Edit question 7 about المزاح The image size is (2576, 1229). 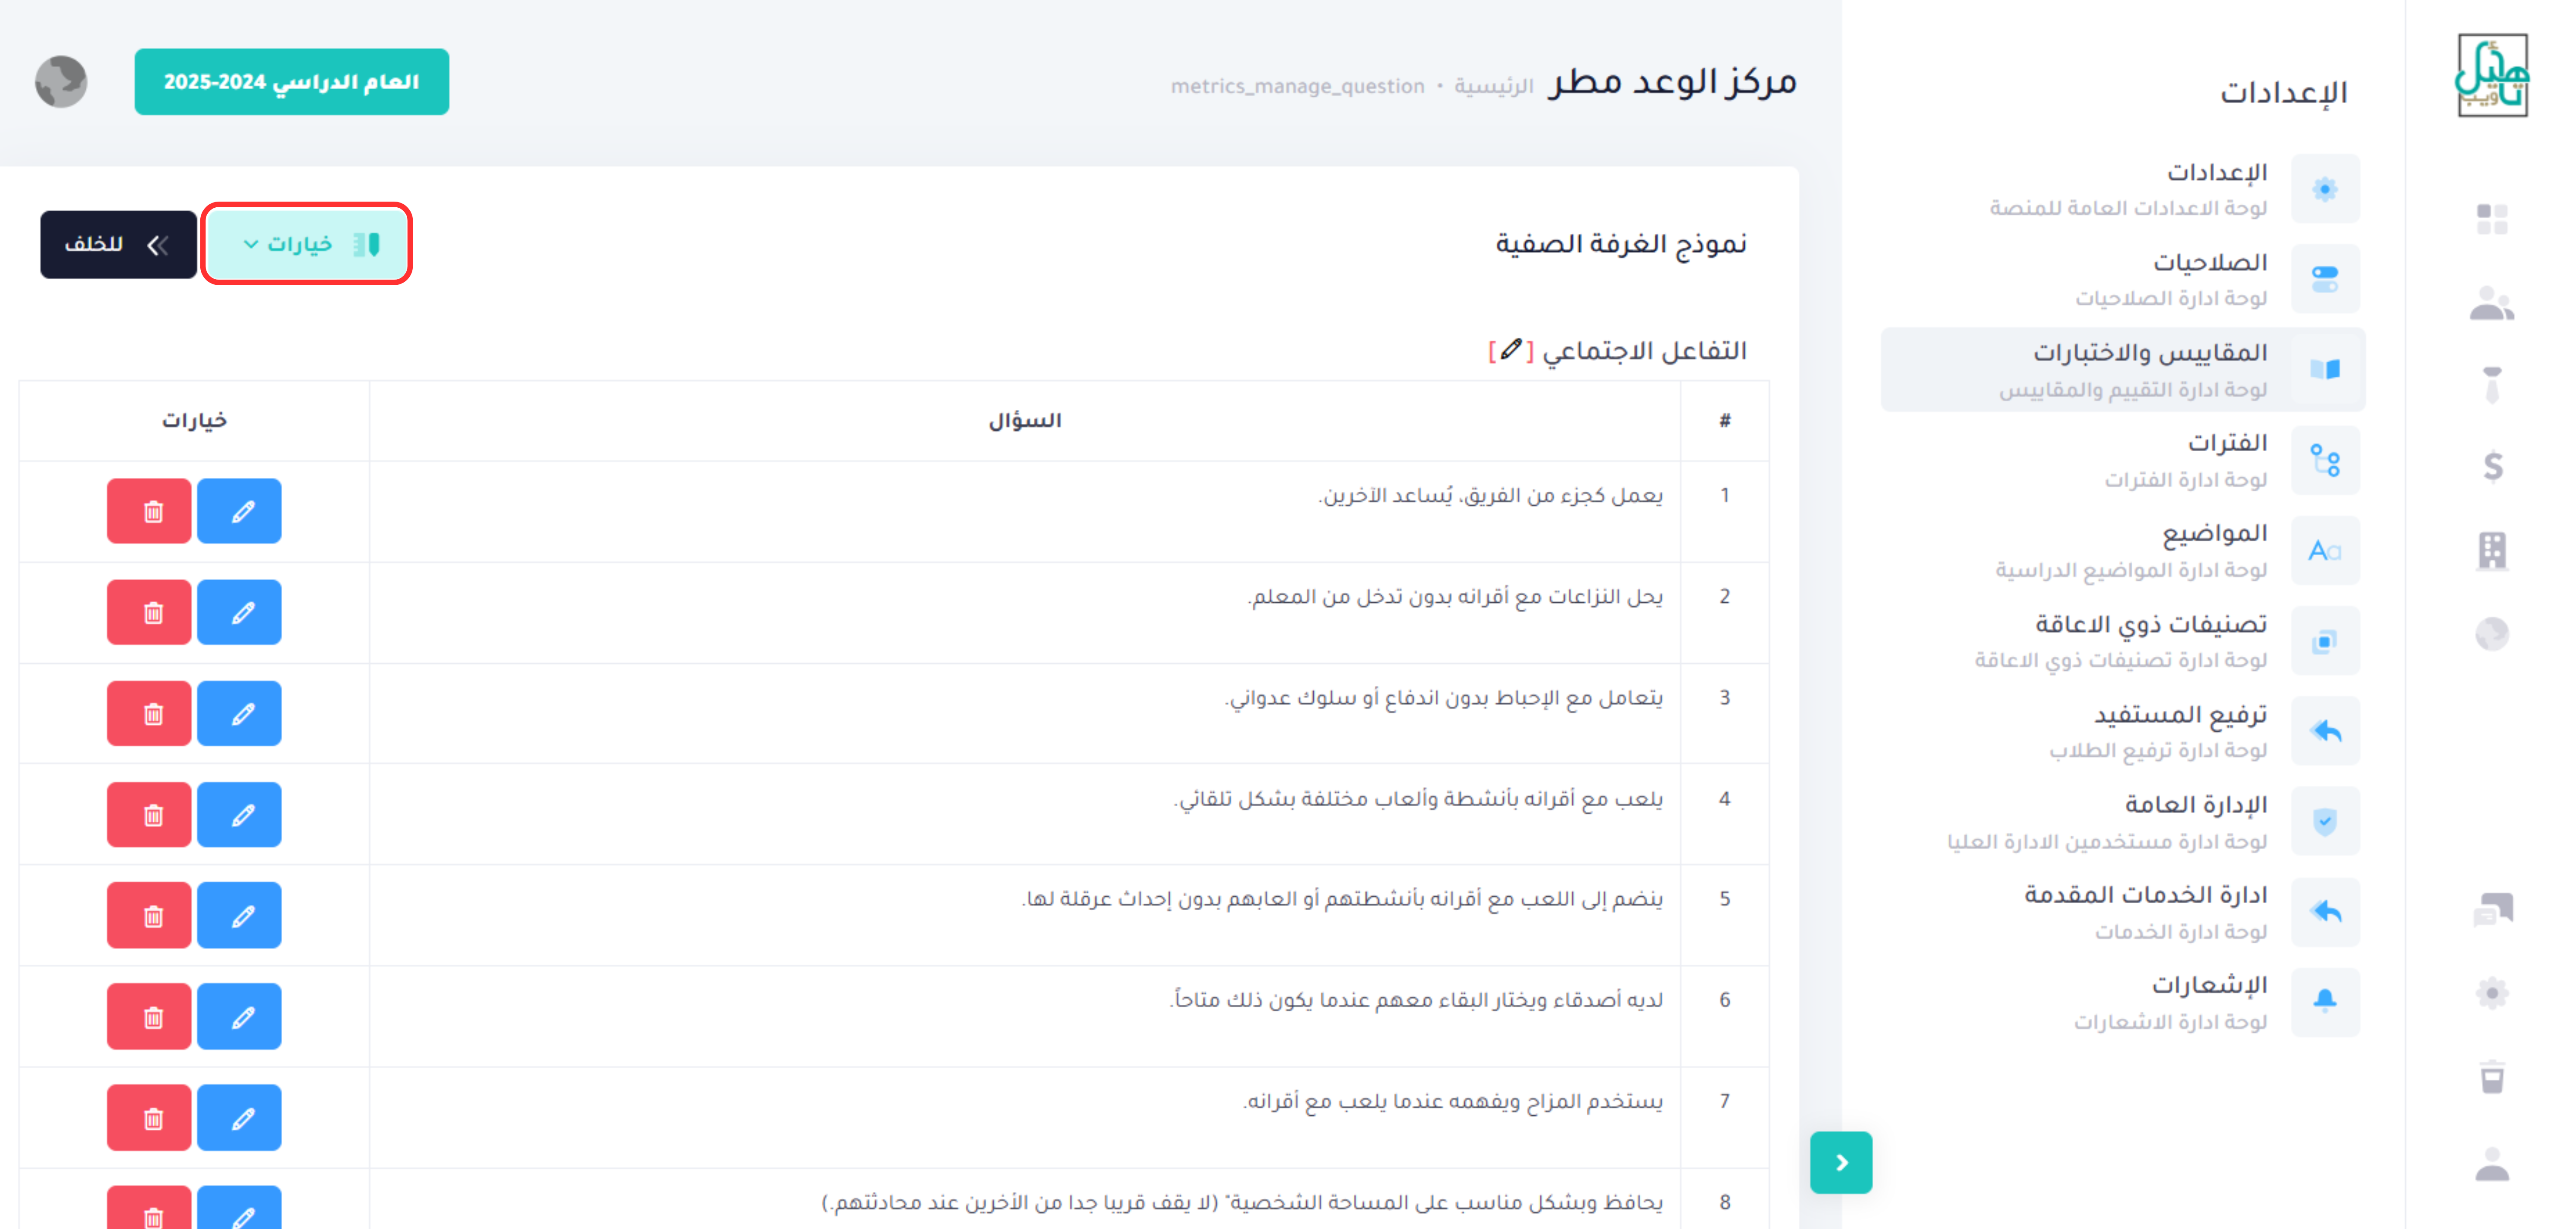[x=239, y=1117]
